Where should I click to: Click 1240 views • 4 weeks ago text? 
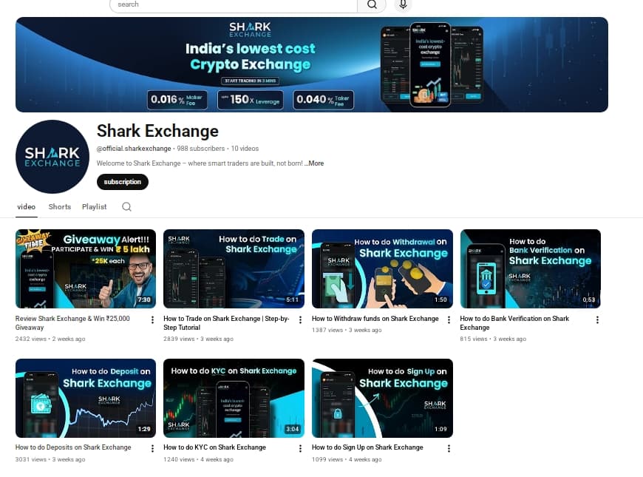coord(198,459)
